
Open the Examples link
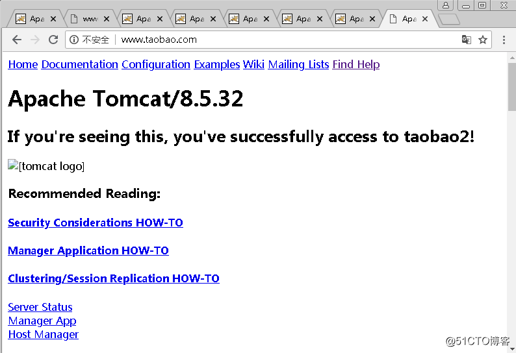(217, 64)
